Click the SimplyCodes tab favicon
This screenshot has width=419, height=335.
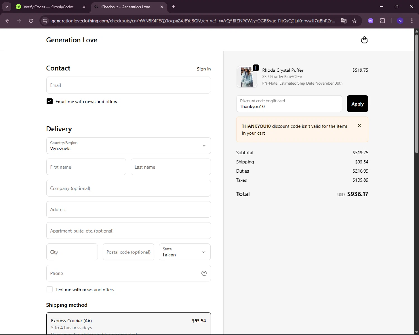pos(18,7)
